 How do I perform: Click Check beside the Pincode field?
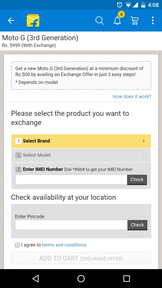pyautogui.click(x=137, y=225)
